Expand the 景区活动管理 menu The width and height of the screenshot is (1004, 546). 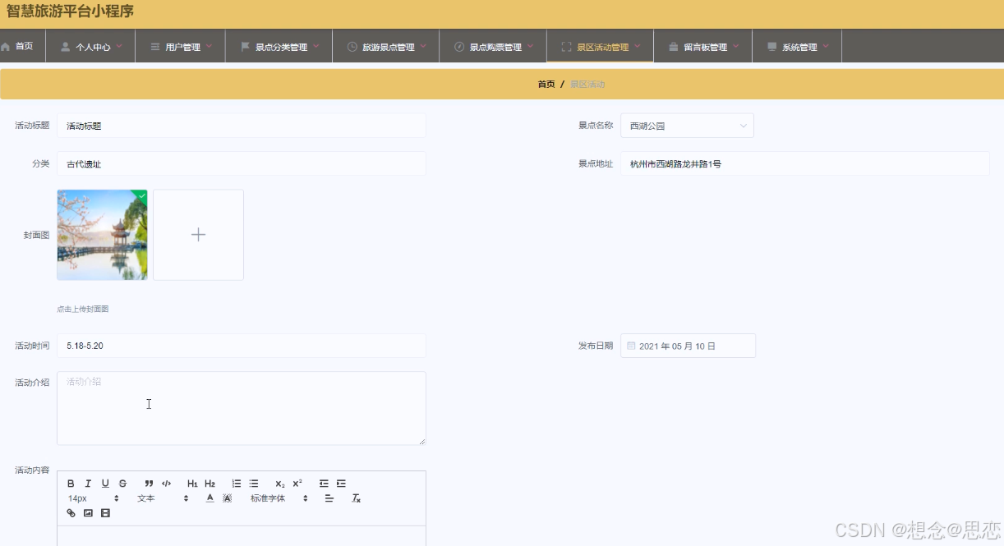point(601,47)
